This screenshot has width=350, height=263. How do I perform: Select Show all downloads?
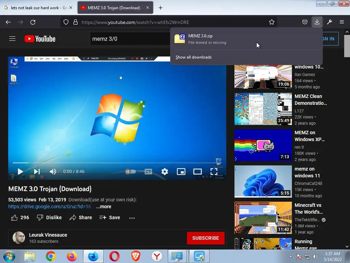(193, 57)
